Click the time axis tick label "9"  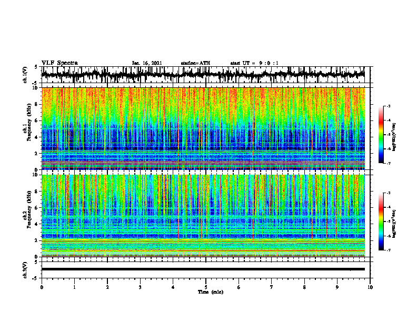point(337,287)
